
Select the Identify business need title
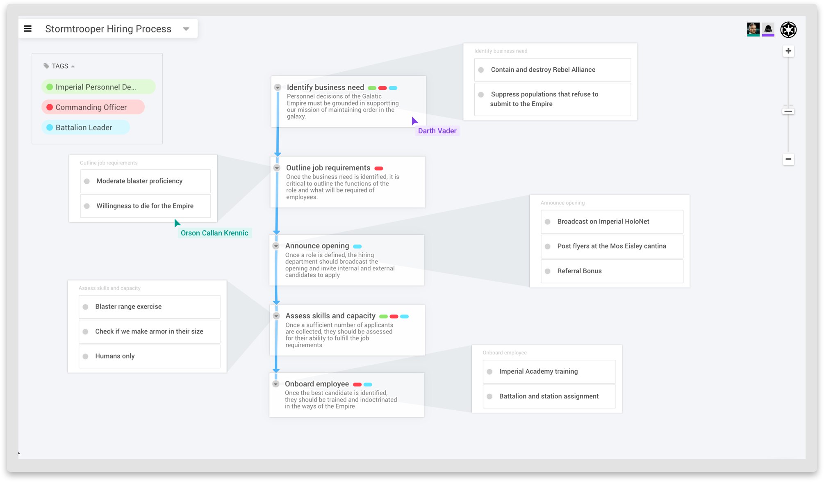point(326,87)
